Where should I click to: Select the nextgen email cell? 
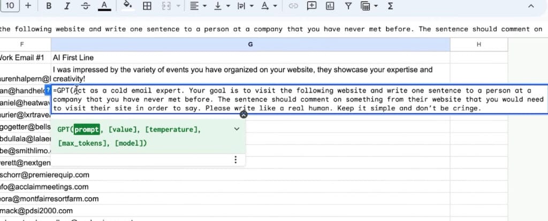coord(25,163)
